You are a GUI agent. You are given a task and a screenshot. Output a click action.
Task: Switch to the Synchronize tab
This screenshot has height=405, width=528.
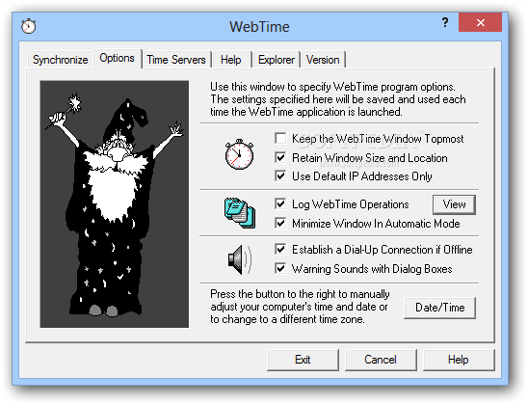[x=61, y=60]
